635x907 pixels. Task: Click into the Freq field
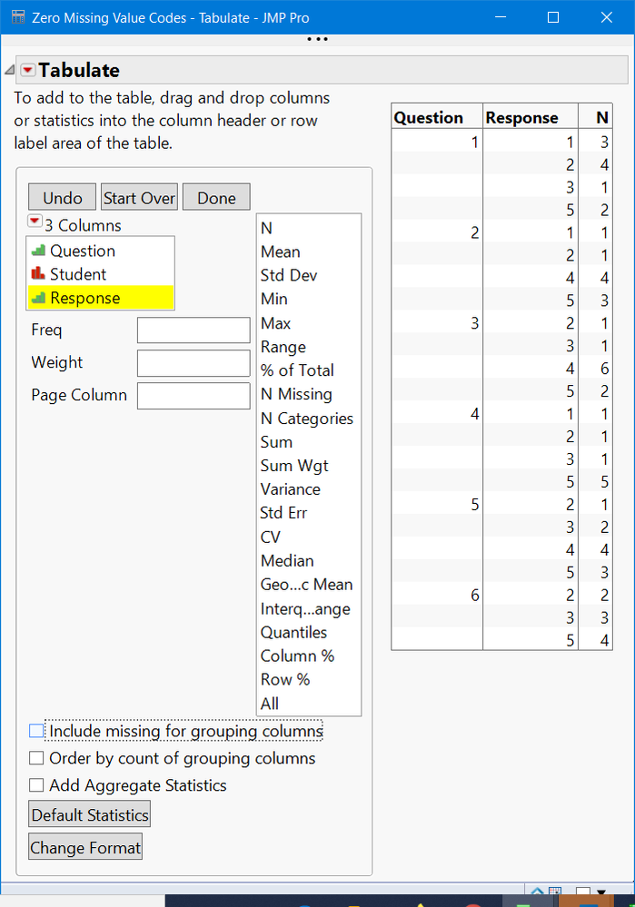(x=193, y=330)
